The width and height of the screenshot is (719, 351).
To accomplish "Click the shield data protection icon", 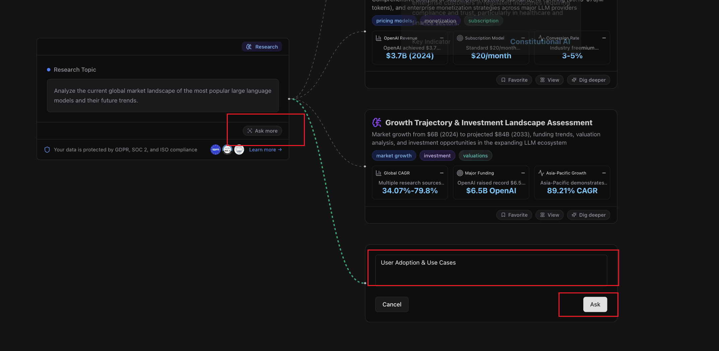I will tap(47, 150).
